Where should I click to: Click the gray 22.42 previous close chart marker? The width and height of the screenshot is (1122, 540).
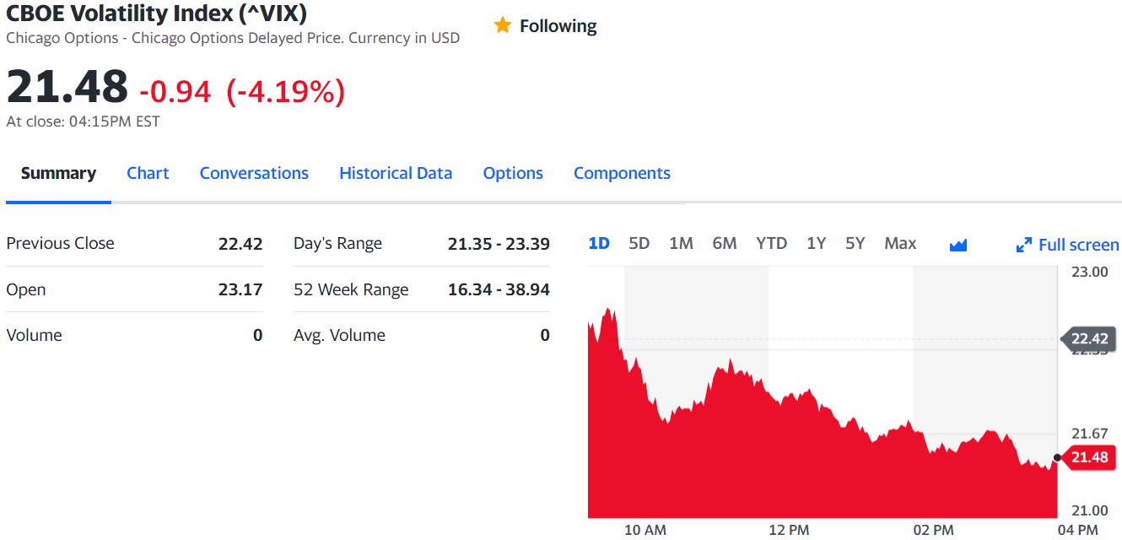click(x=1087, y=339)
